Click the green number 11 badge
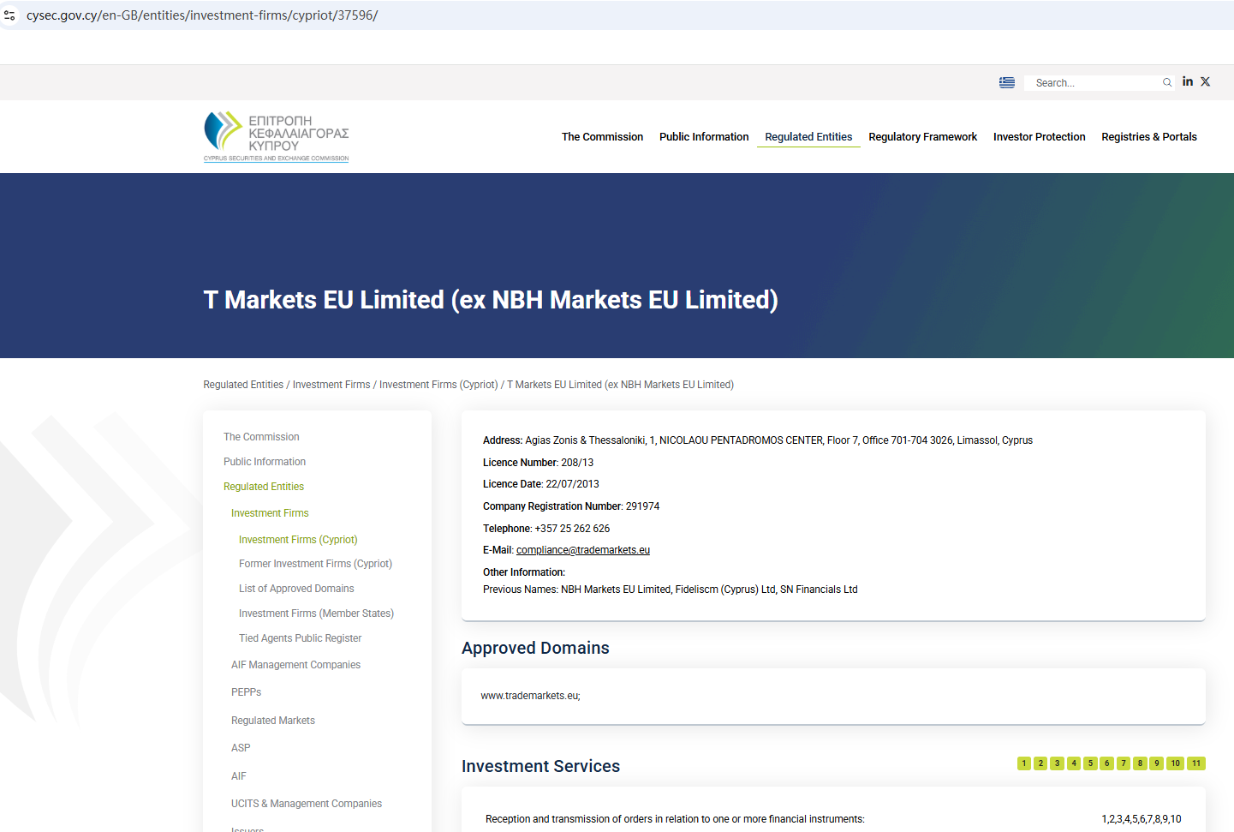Screen dimensions: 1234x832 point(1195,763)
